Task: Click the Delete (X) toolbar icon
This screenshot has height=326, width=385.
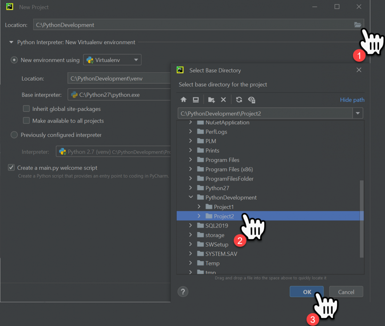Action: (x=223, y=100)
